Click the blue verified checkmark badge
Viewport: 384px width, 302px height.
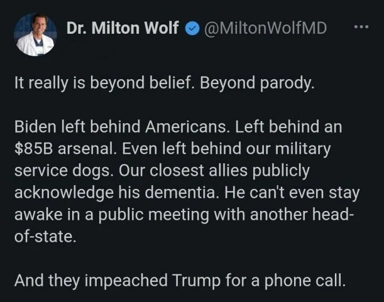(192, 28)
